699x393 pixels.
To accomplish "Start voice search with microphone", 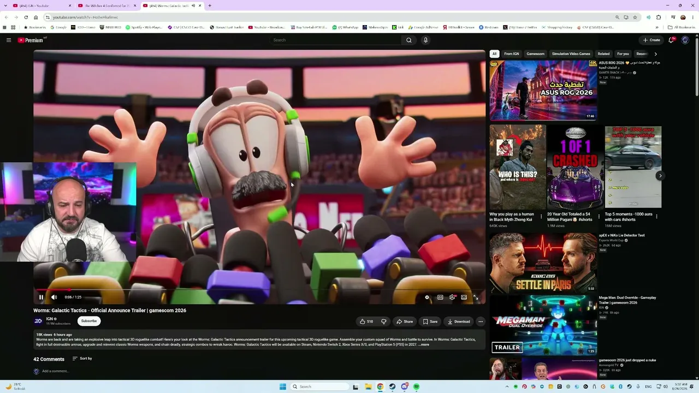I will point(425,40).
